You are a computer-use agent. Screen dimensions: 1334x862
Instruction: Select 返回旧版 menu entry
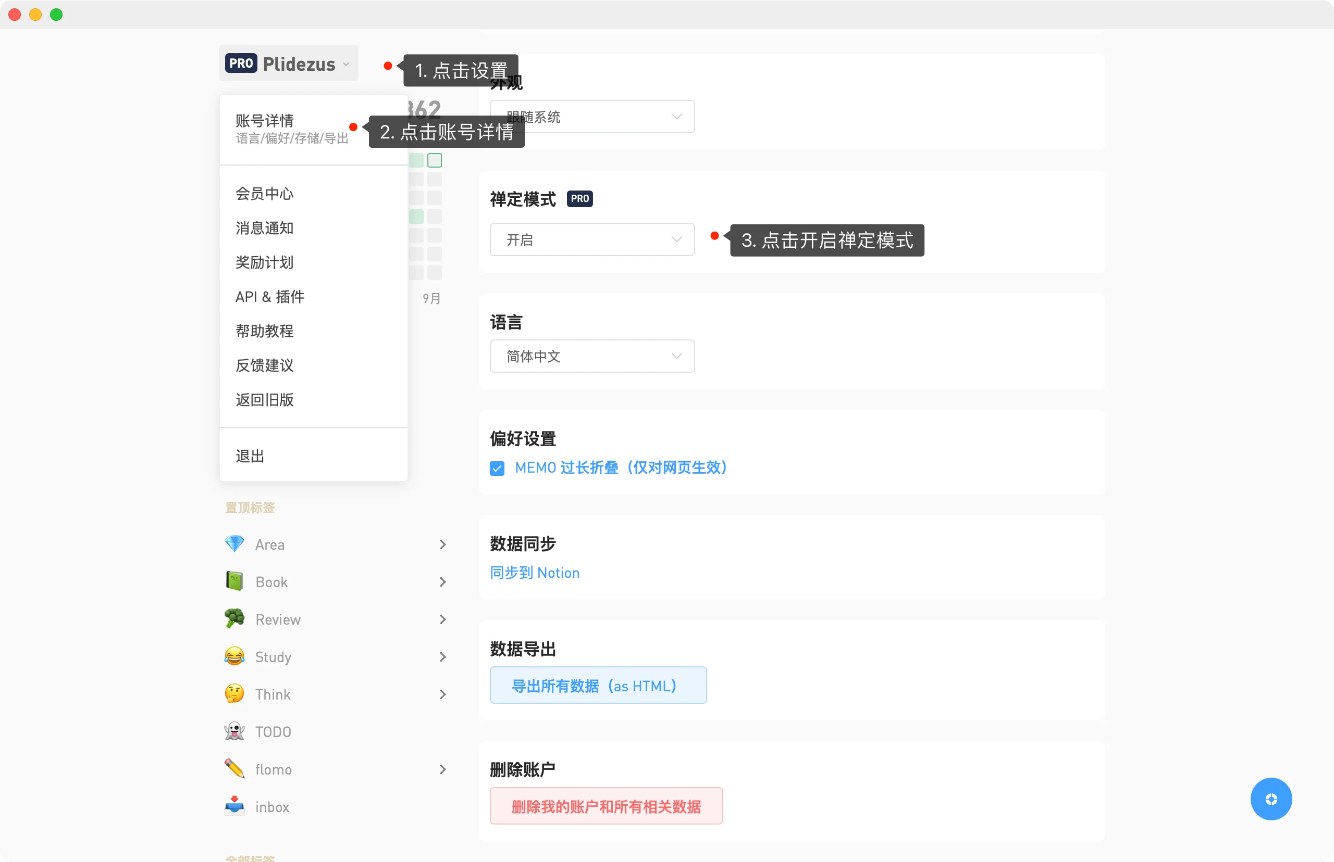click(264, 400)
